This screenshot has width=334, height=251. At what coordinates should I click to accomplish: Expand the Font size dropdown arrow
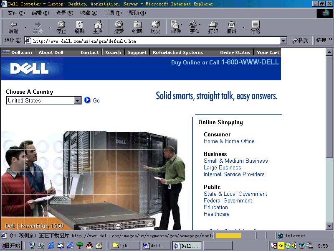200,24
